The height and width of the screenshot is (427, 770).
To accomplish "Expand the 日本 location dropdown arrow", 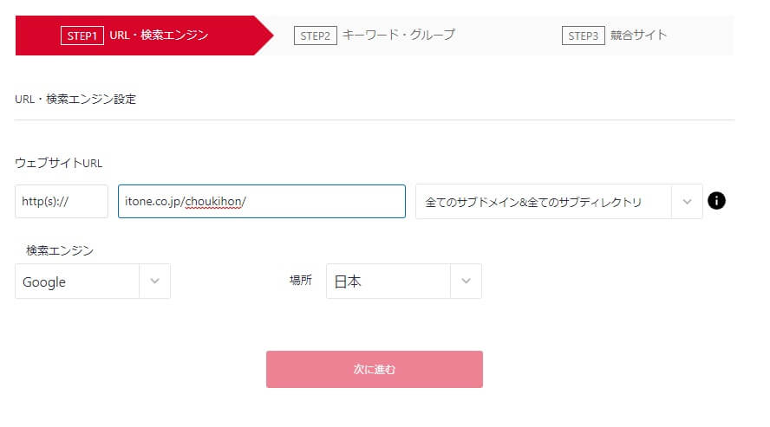I will tap(466, 281).
